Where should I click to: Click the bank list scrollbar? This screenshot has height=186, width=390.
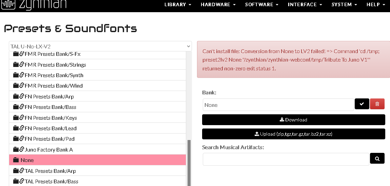pyautogui.click(x=189, y=162)
